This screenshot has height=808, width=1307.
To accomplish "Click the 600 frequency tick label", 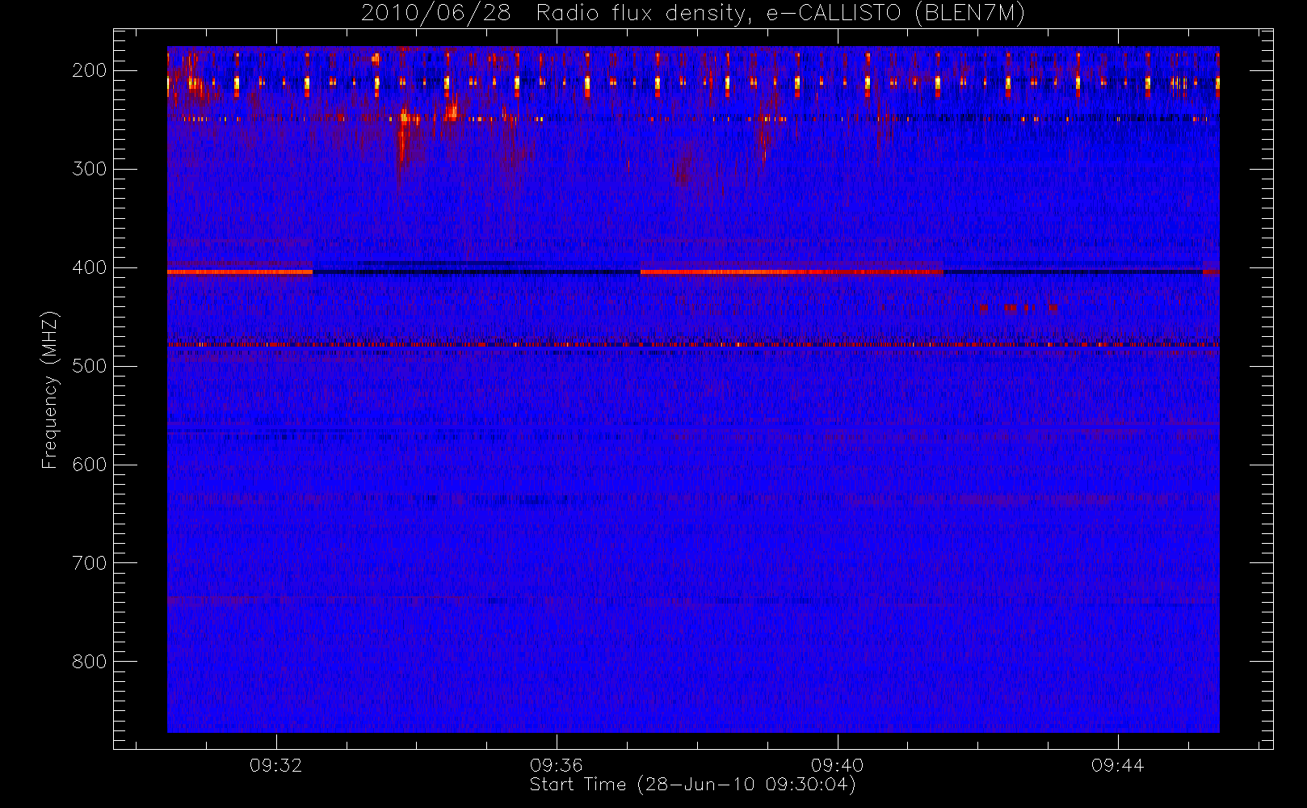I will tap(89, 465).
